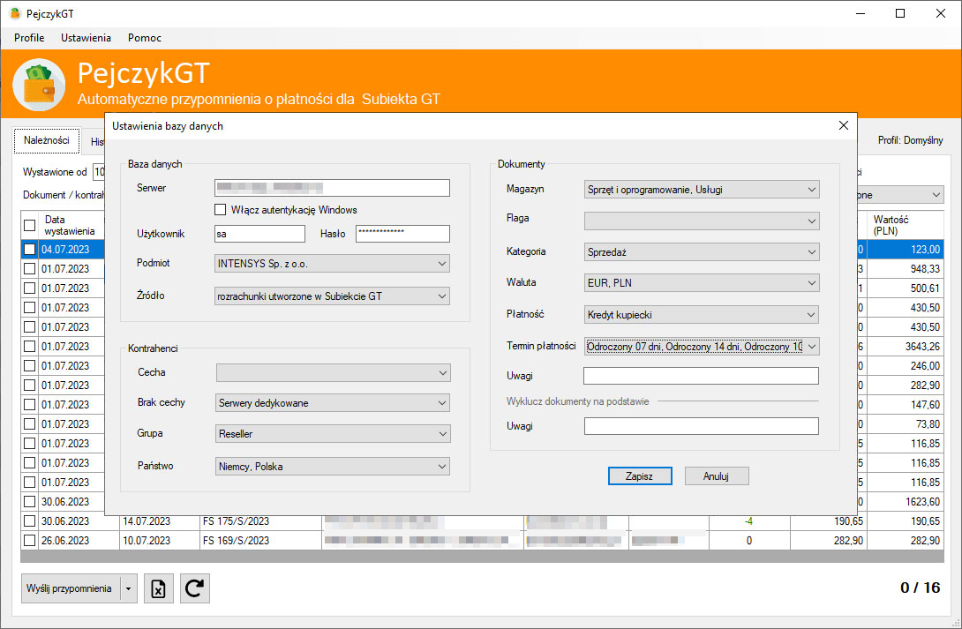Click the 0 / 16 selection counter

tap(921, 588)
